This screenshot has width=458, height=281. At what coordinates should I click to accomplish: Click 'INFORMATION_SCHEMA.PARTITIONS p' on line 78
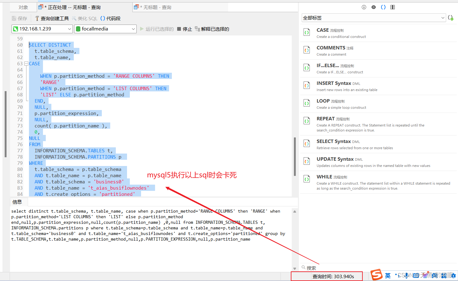click(78, 157)
